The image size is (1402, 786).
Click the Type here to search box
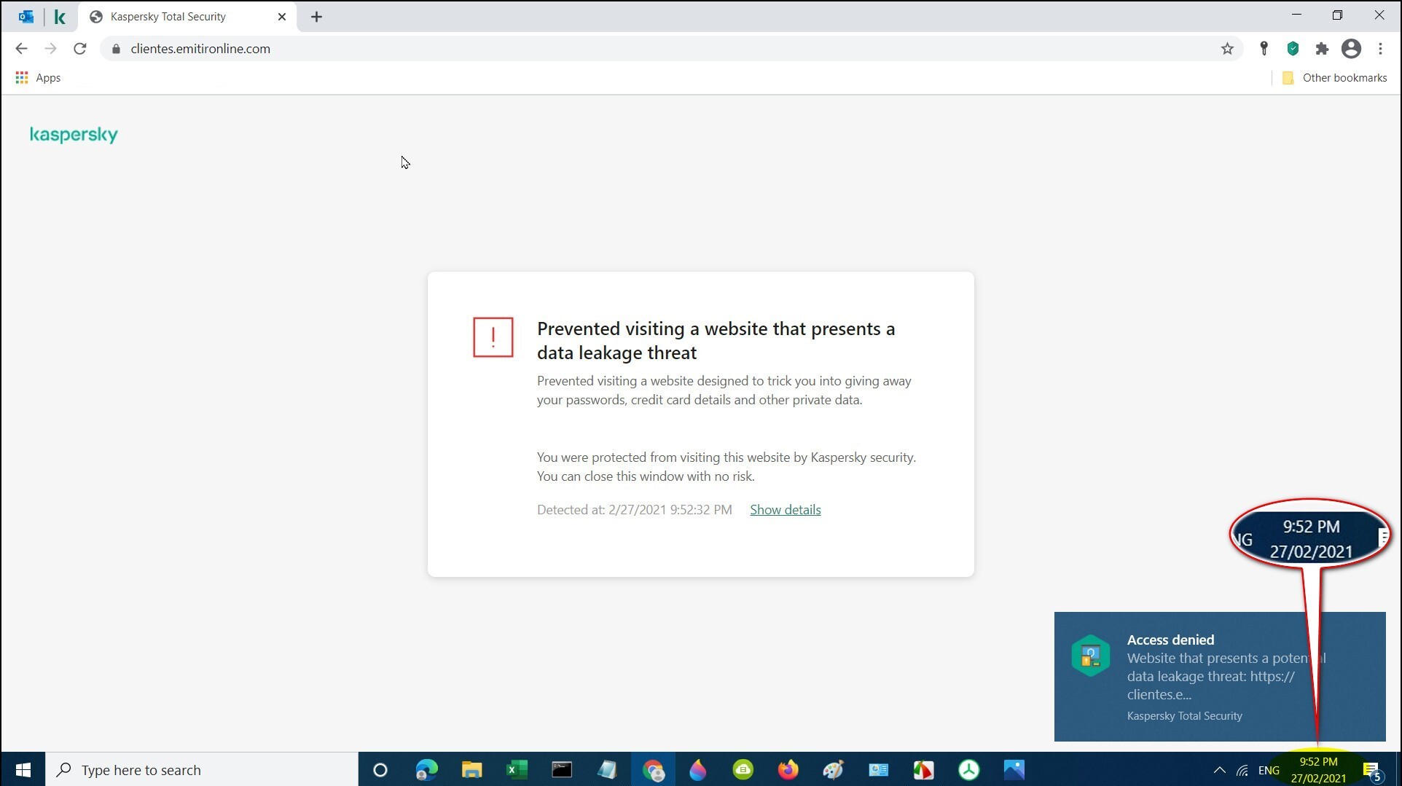tap(202, 770)
